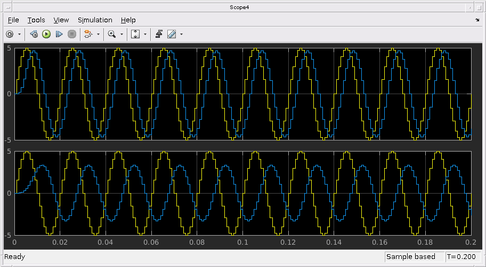Expand the Zoom tool dropdown arrow
The height and width of the screenshot is (267, 486).
click(122, 34)
